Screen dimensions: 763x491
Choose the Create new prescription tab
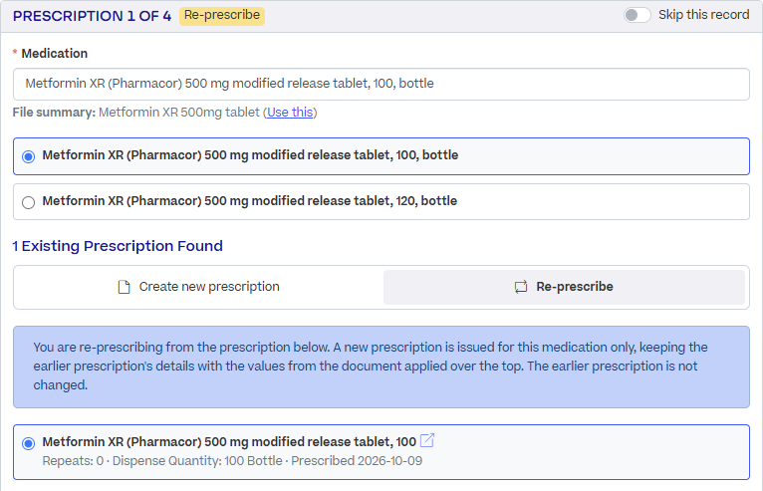click(199, 287)
